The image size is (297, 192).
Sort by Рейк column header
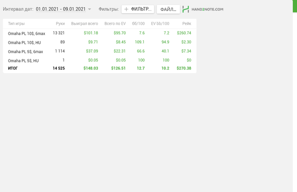(x=187, y=23)
